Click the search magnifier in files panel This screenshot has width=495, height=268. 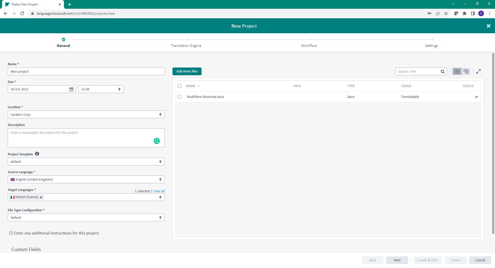[442, 71]
